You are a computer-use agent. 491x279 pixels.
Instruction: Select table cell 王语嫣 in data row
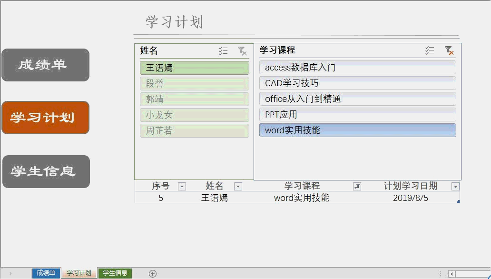(215, 198)
